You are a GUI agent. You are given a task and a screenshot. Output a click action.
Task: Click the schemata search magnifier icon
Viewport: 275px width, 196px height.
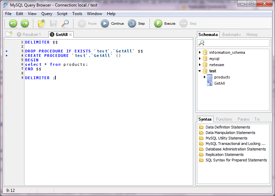201,43
